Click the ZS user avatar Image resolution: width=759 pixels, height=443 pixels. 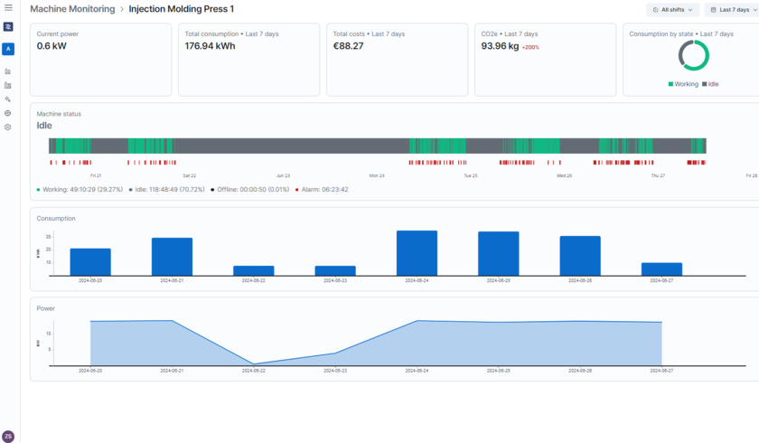(8, 436)
